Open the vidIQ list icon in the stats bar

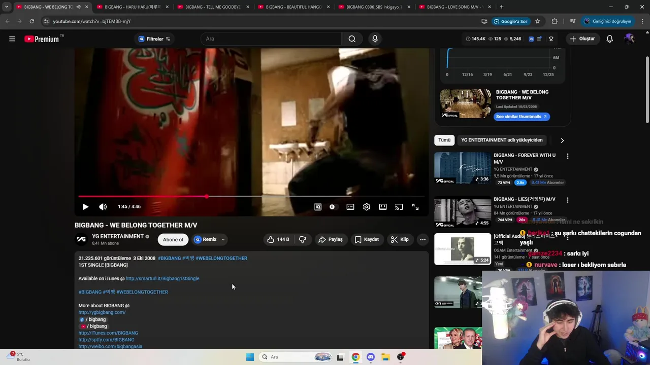click(539, 39)
